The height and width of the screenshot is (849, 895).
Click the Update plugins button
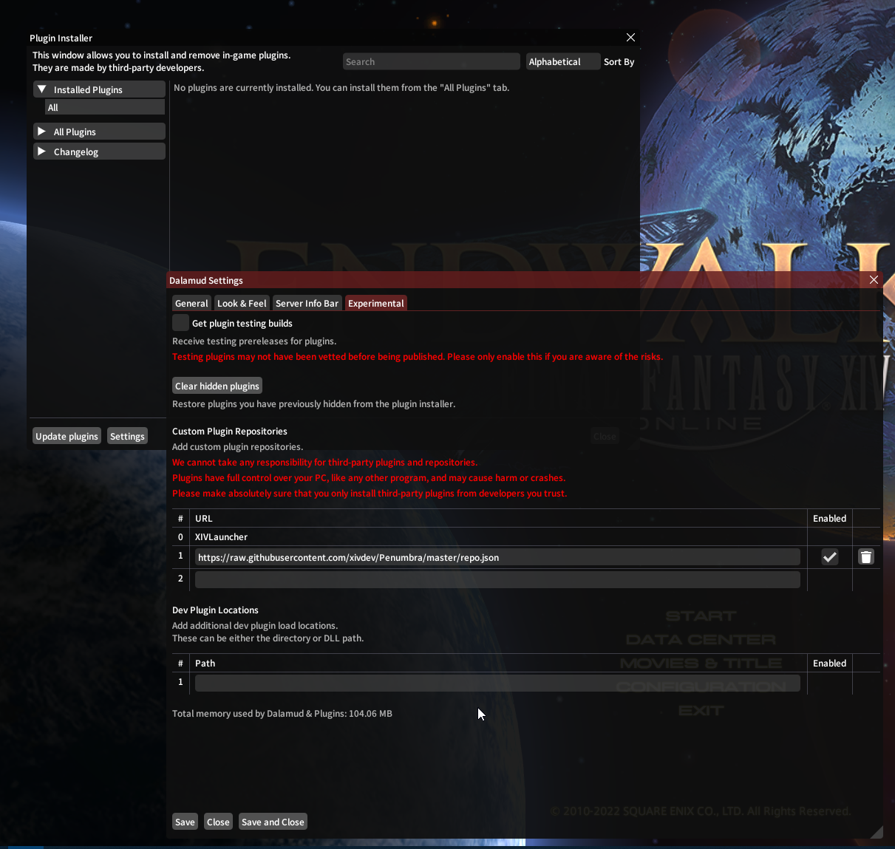pyautogui.click(x=67, y=435)
